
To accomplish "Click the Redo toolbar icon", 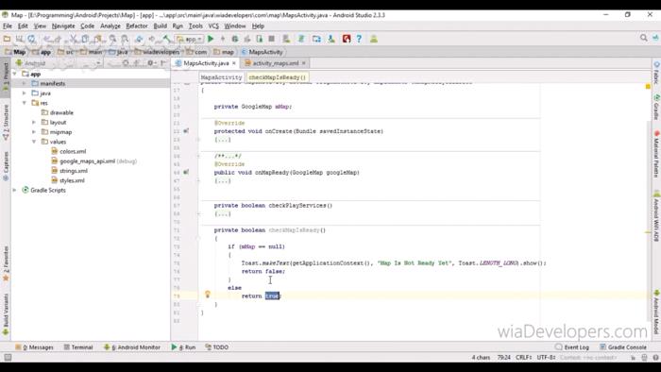I will click(x=59, y=39).
